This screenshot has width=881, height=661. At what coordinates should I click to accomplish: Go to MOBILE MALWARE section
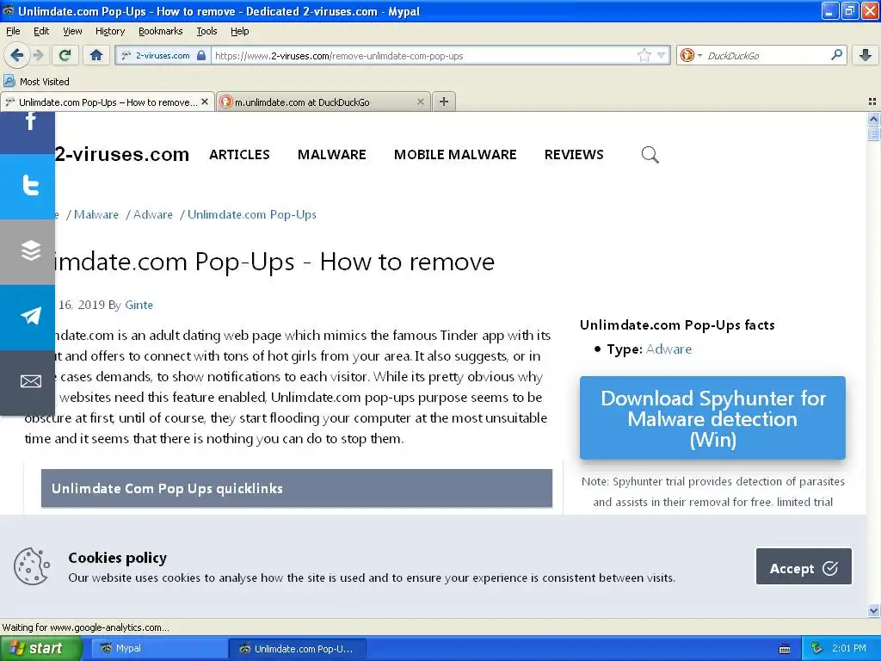click(455, 155)
